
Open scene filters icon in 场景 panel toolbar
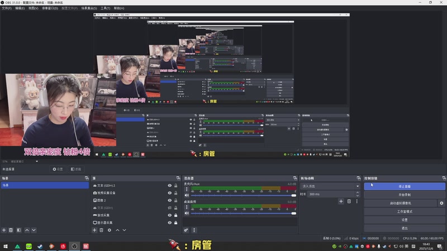coord(19,230)
